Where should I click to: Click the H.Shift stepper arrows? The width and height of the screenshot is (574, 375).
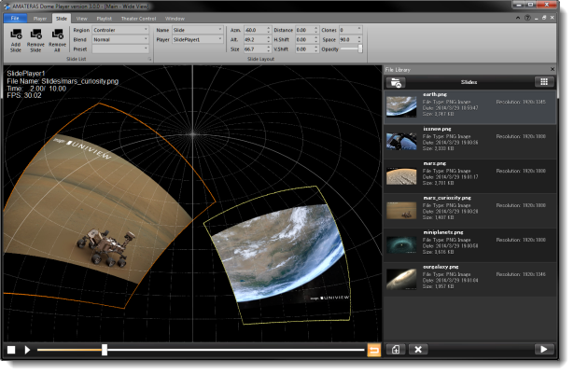coord(315,39)
